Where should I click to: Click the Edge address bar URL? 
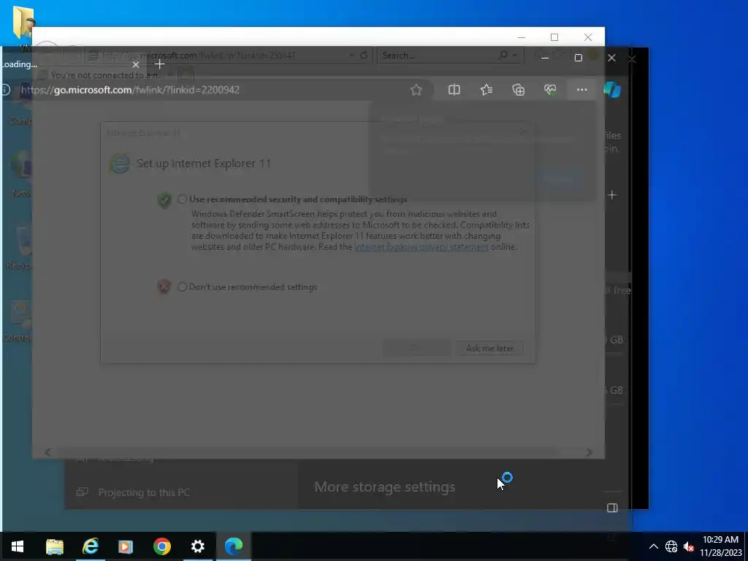[130, 90]
